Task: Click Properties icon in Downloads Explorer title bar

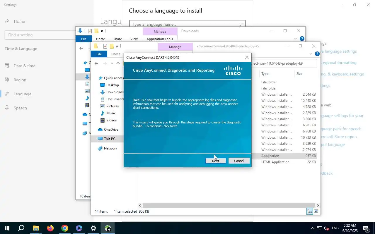Action: click(x=90, y=31)
